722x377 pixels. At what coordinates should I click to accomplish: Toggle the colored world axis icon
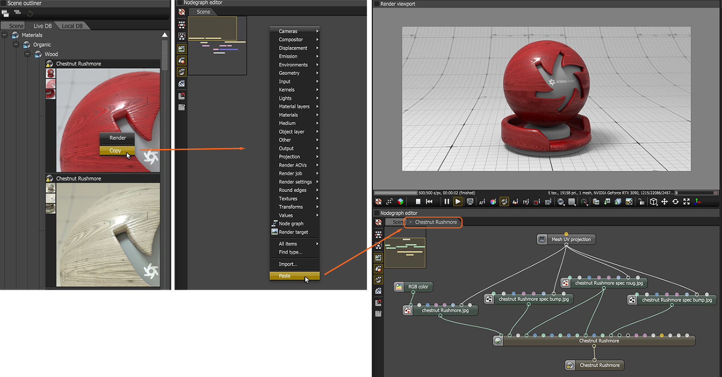click(x=698, y=202)
